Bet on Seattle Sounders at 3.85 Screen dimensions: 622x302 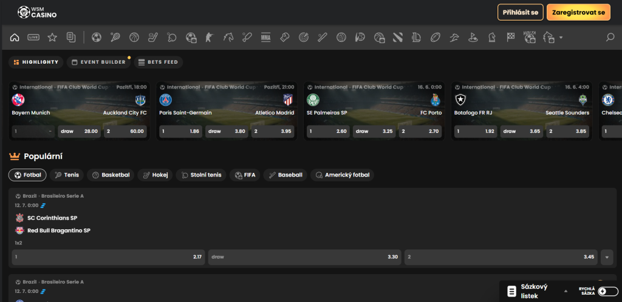(x=568, y=132)
